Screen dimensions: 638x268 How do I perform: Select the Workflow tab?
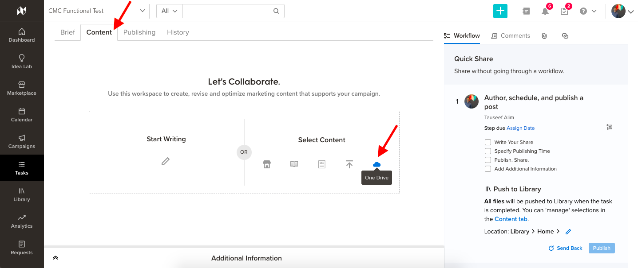(x=462, y=36)
